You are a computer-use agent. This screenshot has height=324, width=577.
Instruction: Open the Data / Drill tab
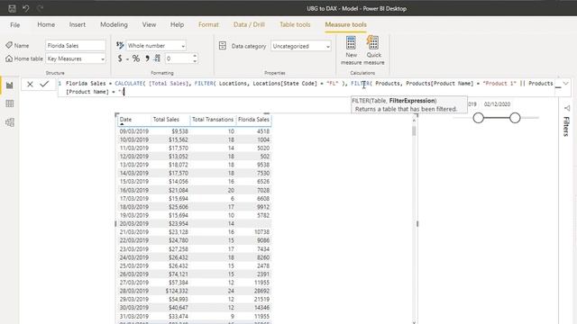tap(249, 24)
